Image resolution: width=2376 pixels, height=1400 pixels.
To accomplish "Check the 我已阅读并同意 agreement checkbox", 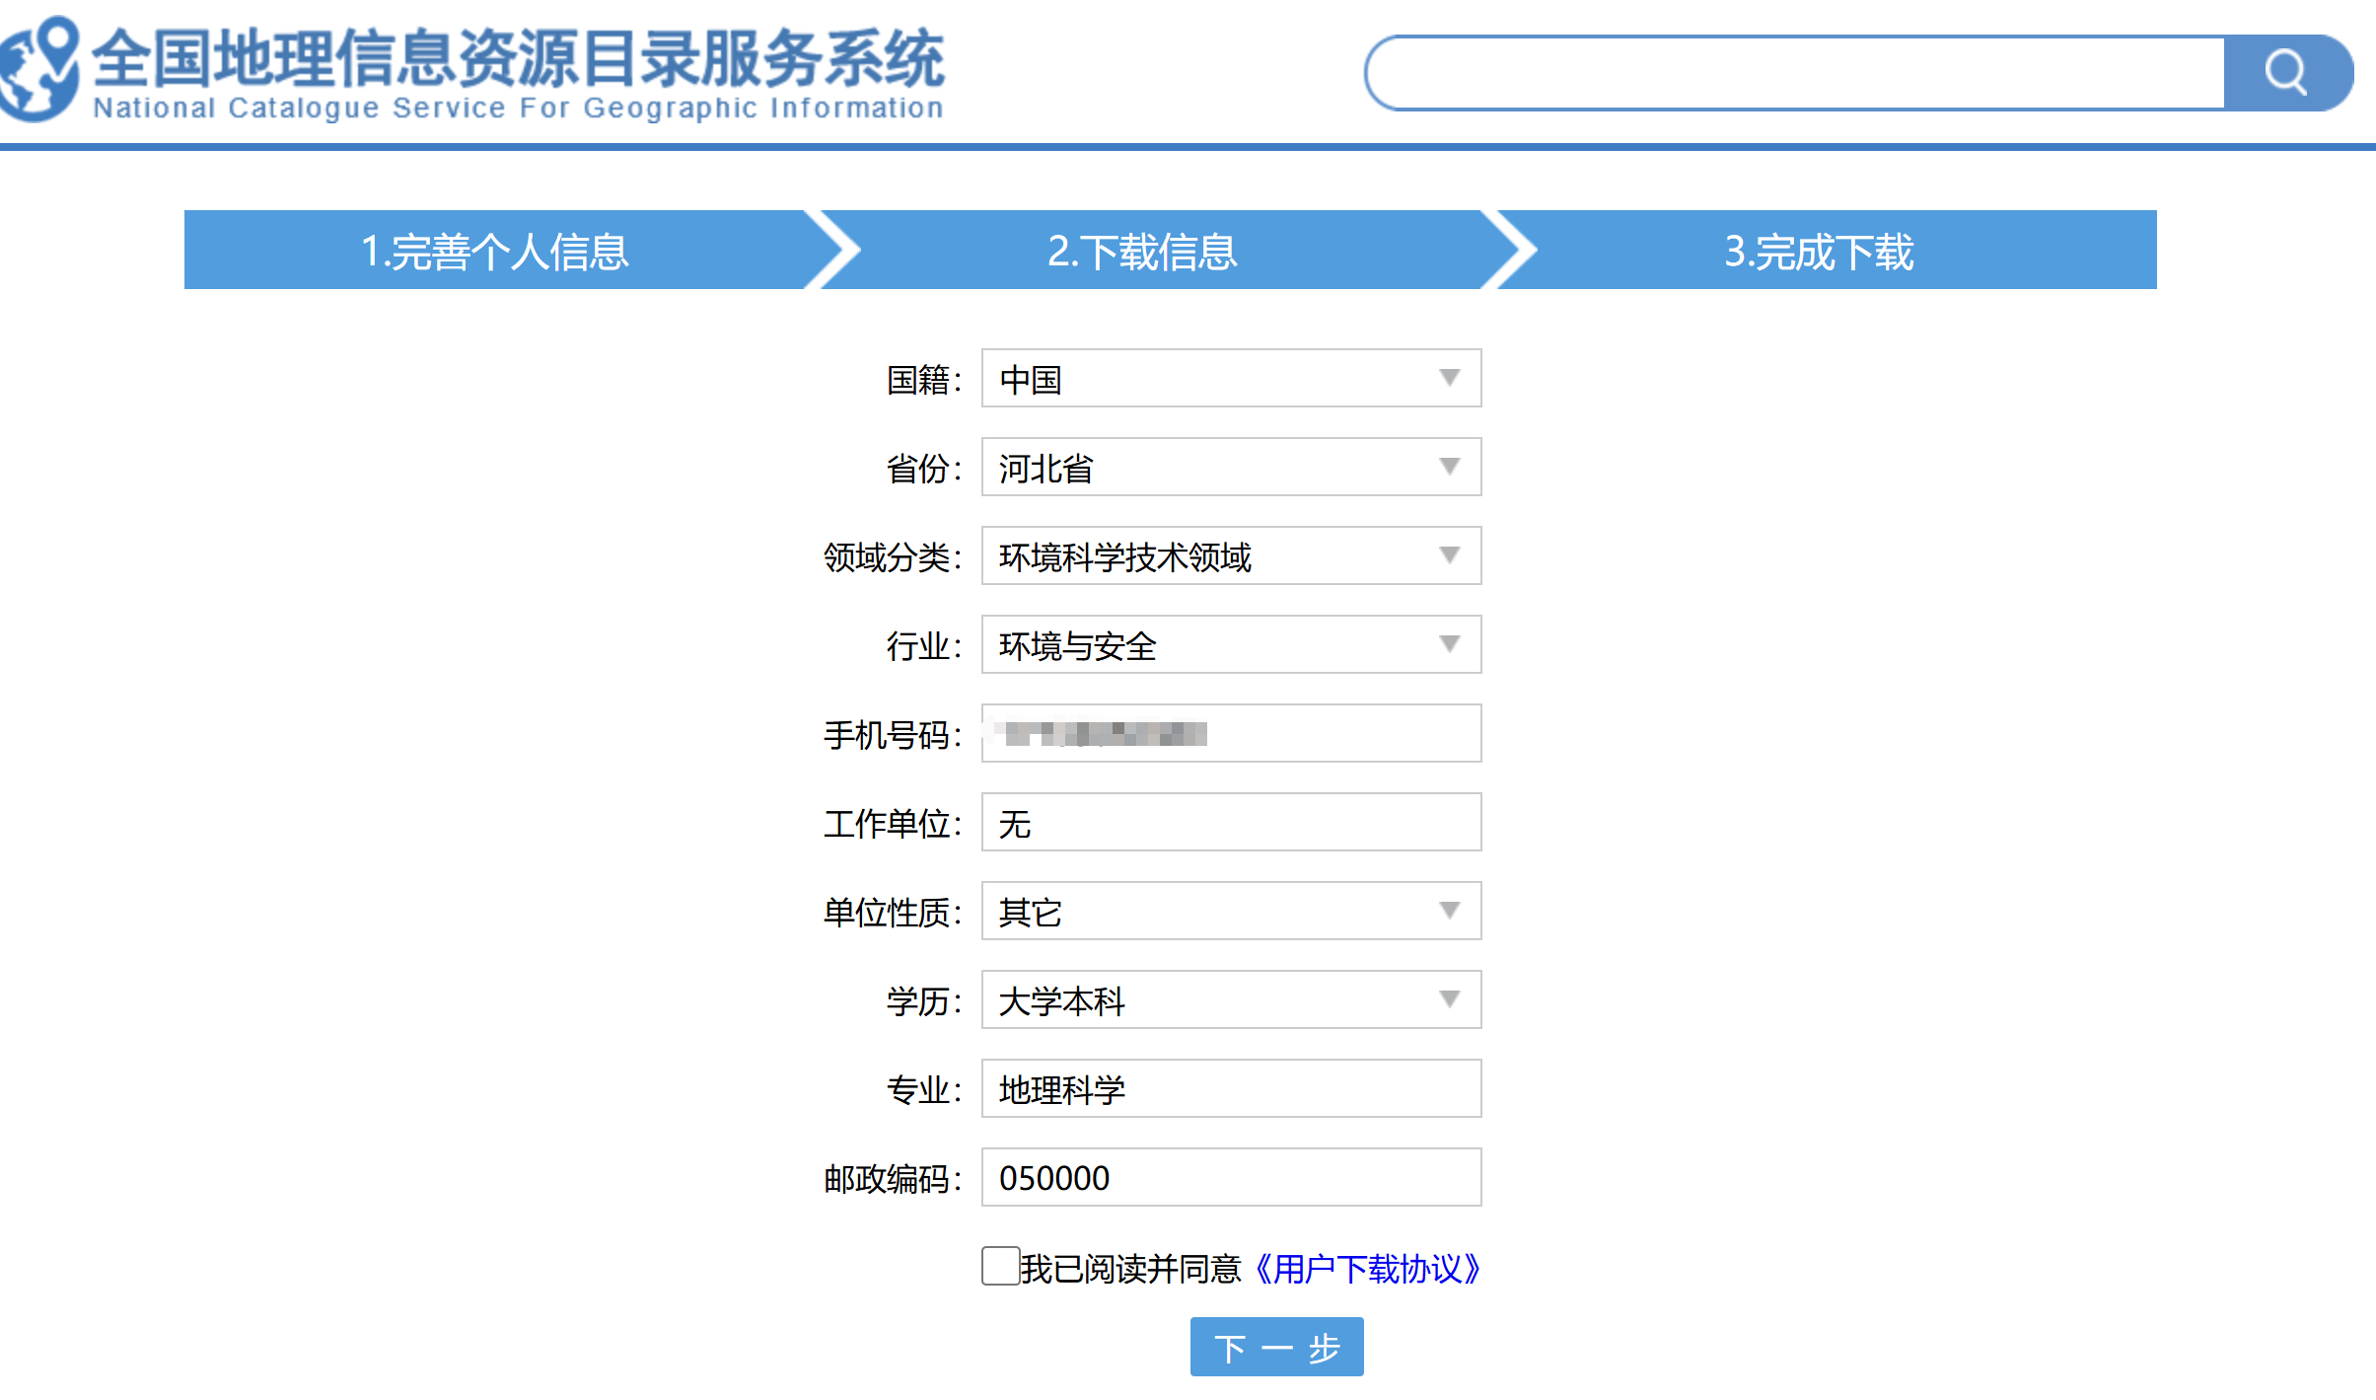I will pyautogui.click(x=1000, y=1266).
